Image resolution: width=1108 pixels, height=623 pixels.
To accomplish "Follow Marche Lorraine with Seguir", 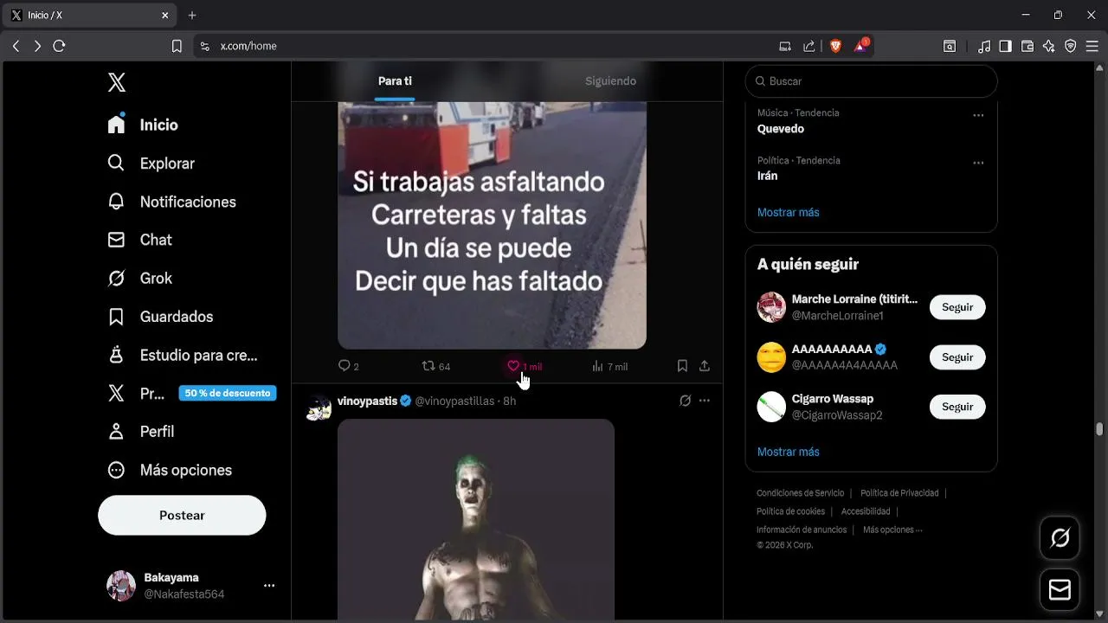I will (x=957, y=307).
